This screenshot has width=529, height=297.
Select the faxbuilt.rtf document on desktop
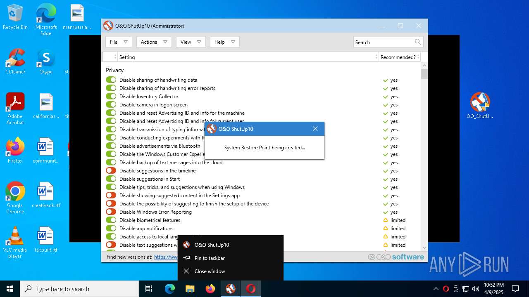[46, 240]
